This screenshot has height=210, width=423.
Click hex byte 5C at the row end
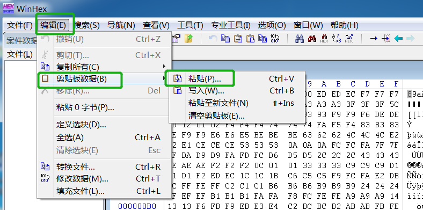coord(394,104)
